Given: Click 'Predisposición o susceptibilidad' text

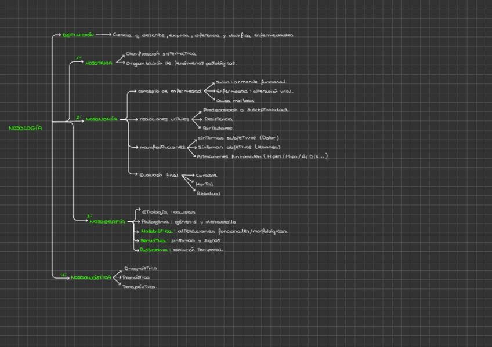Looking at the screenshot, I should tap(245, 110).
